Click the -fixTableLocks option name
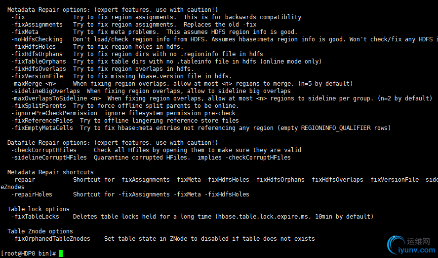Image resolution: width=438 pixels, height=258 pixels. coord(35,217)
